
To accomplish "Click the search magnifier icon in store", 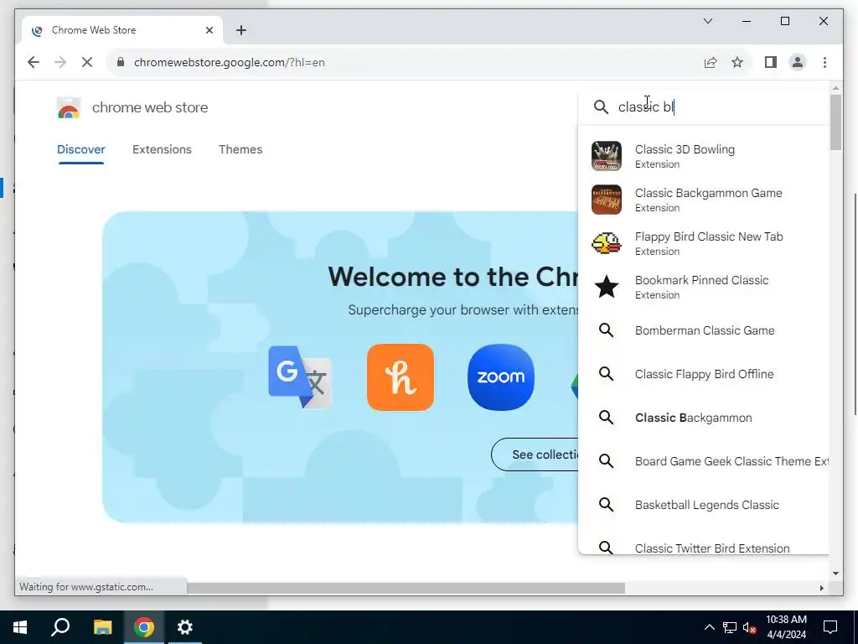I will coord(601,106).
